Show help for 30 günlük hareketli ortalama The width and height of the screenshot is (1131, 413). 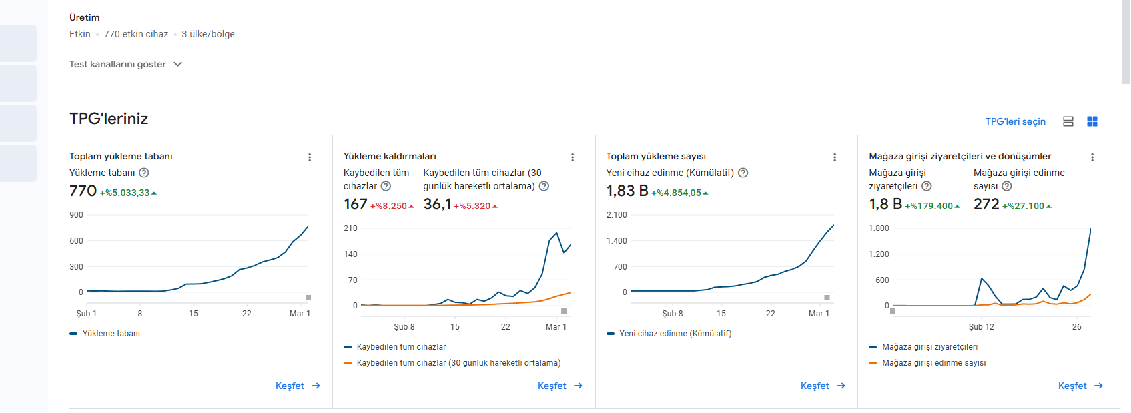pos(544,186)
